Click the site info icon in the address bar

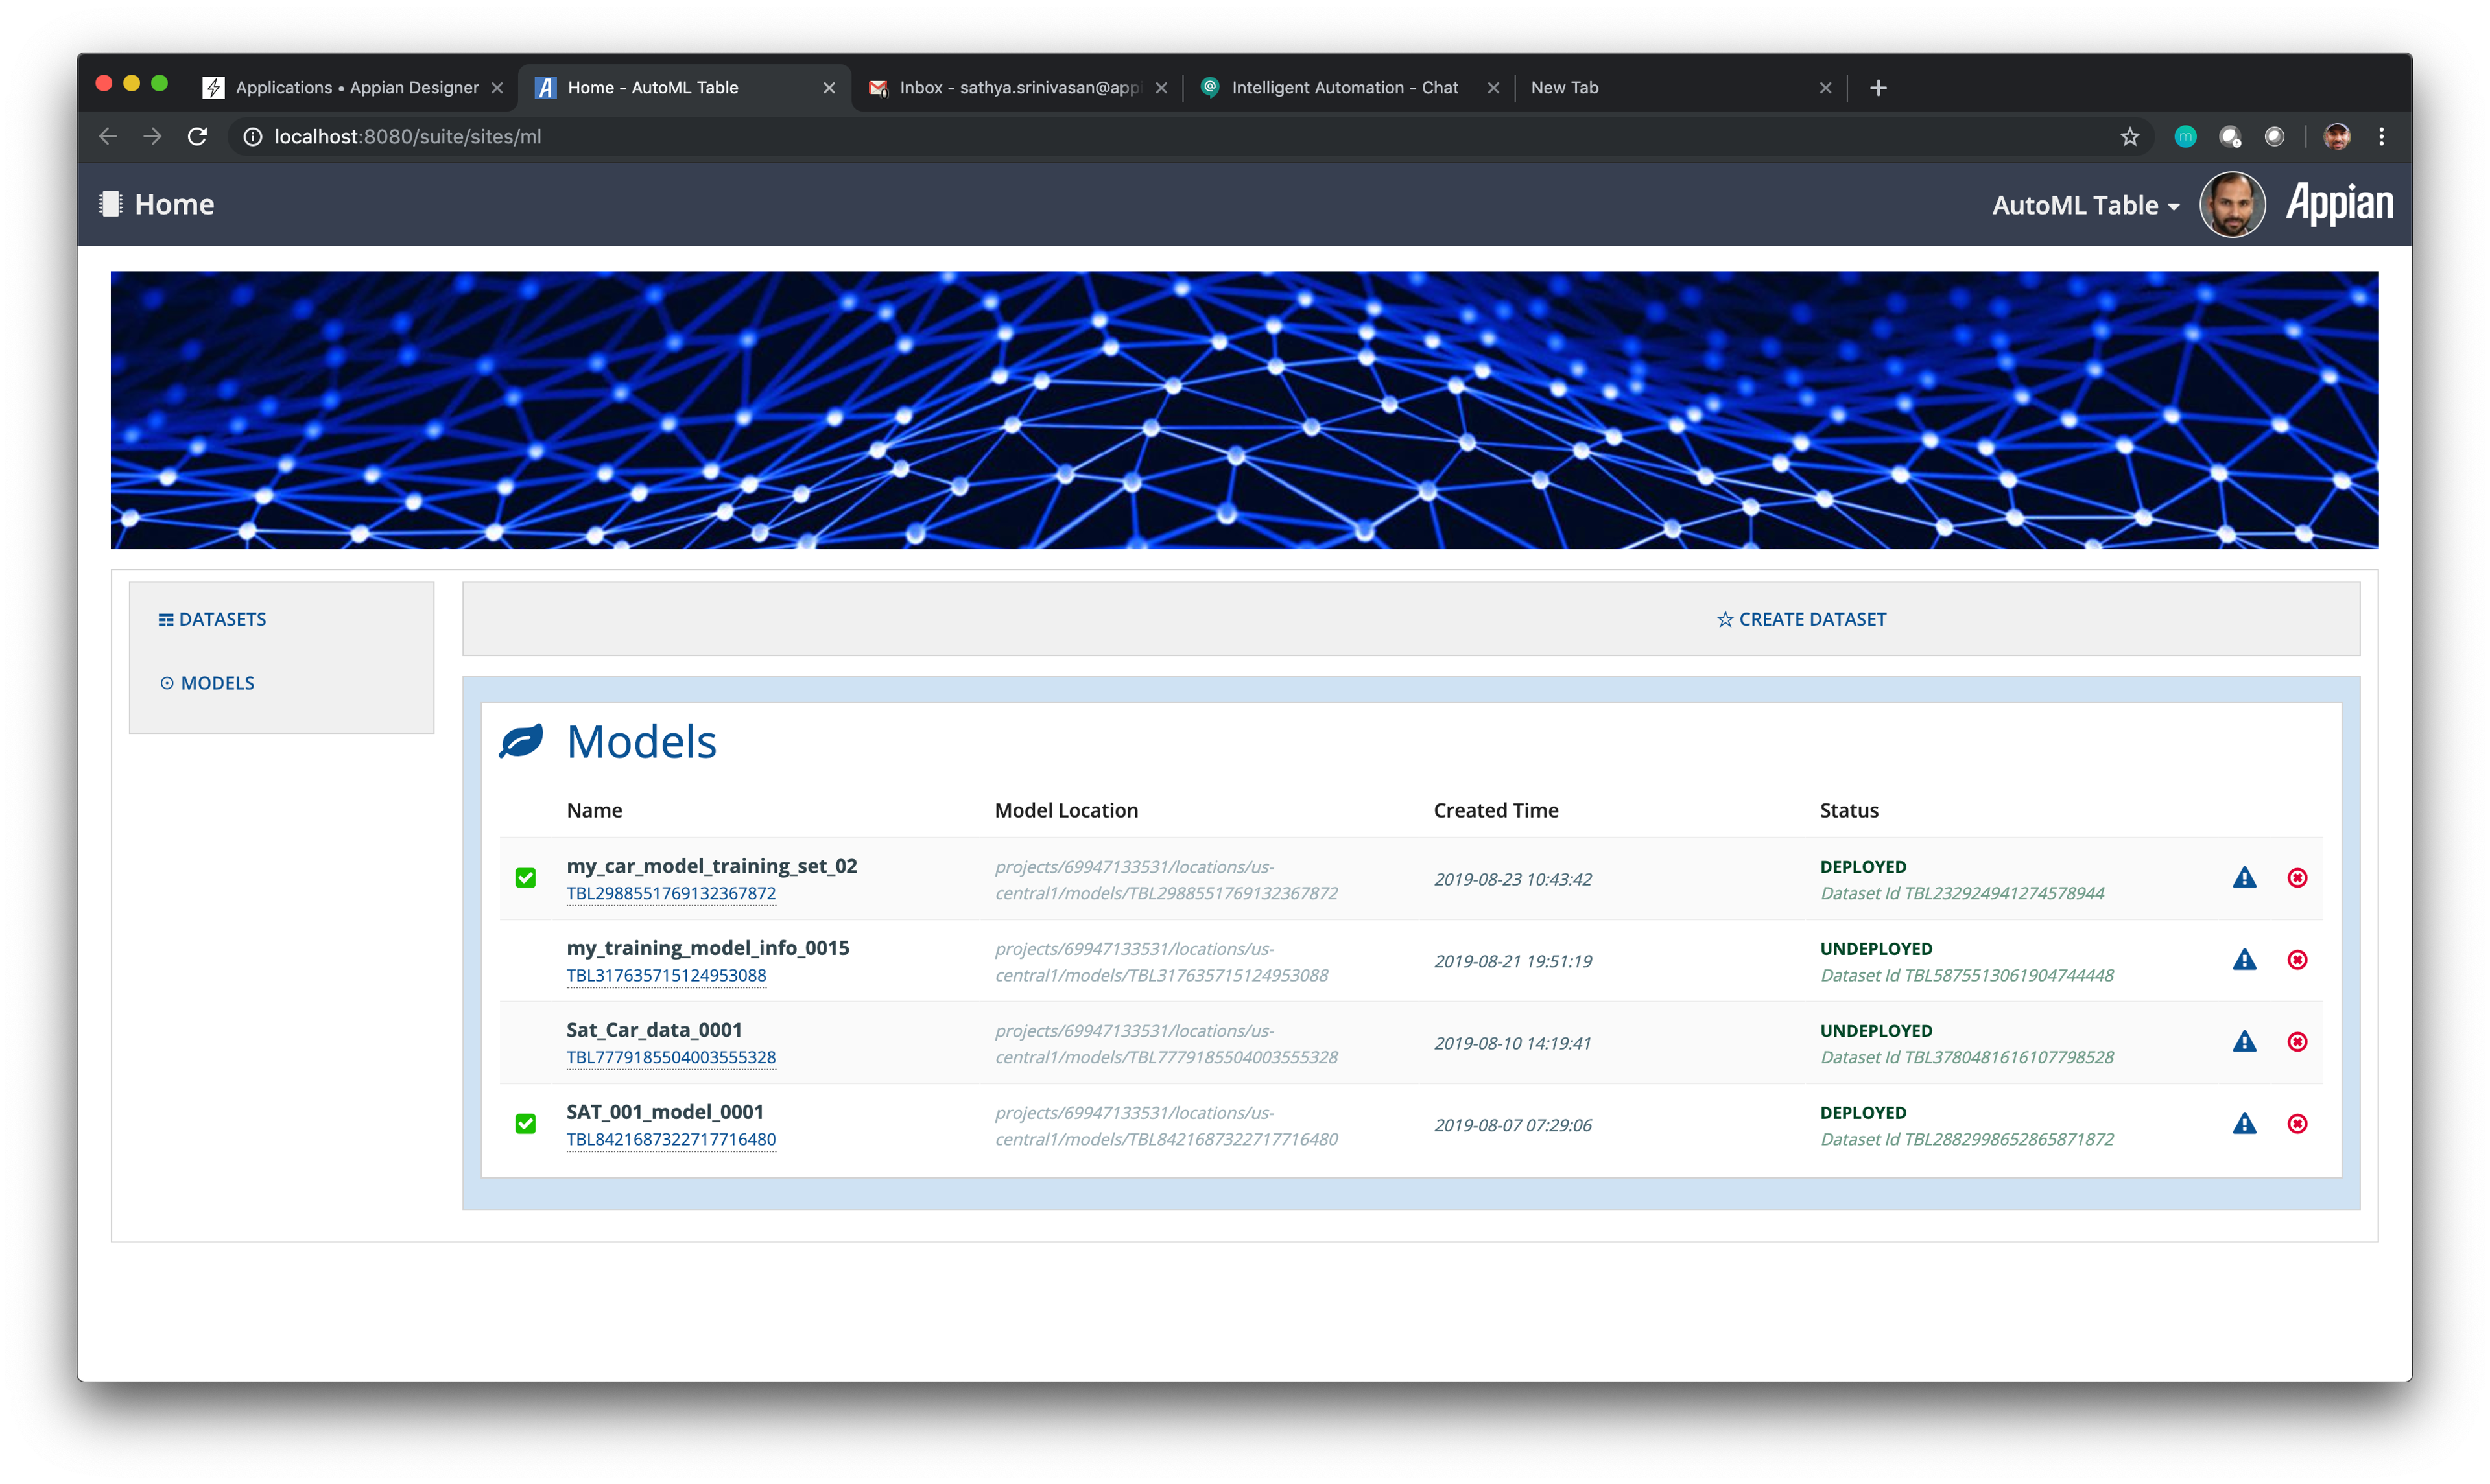[x=253, y=137]
